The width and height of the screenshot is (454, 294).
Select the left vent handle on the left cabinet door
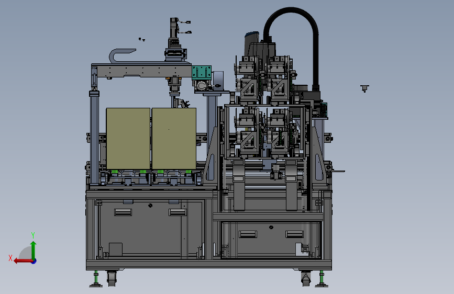coord(123,212)
